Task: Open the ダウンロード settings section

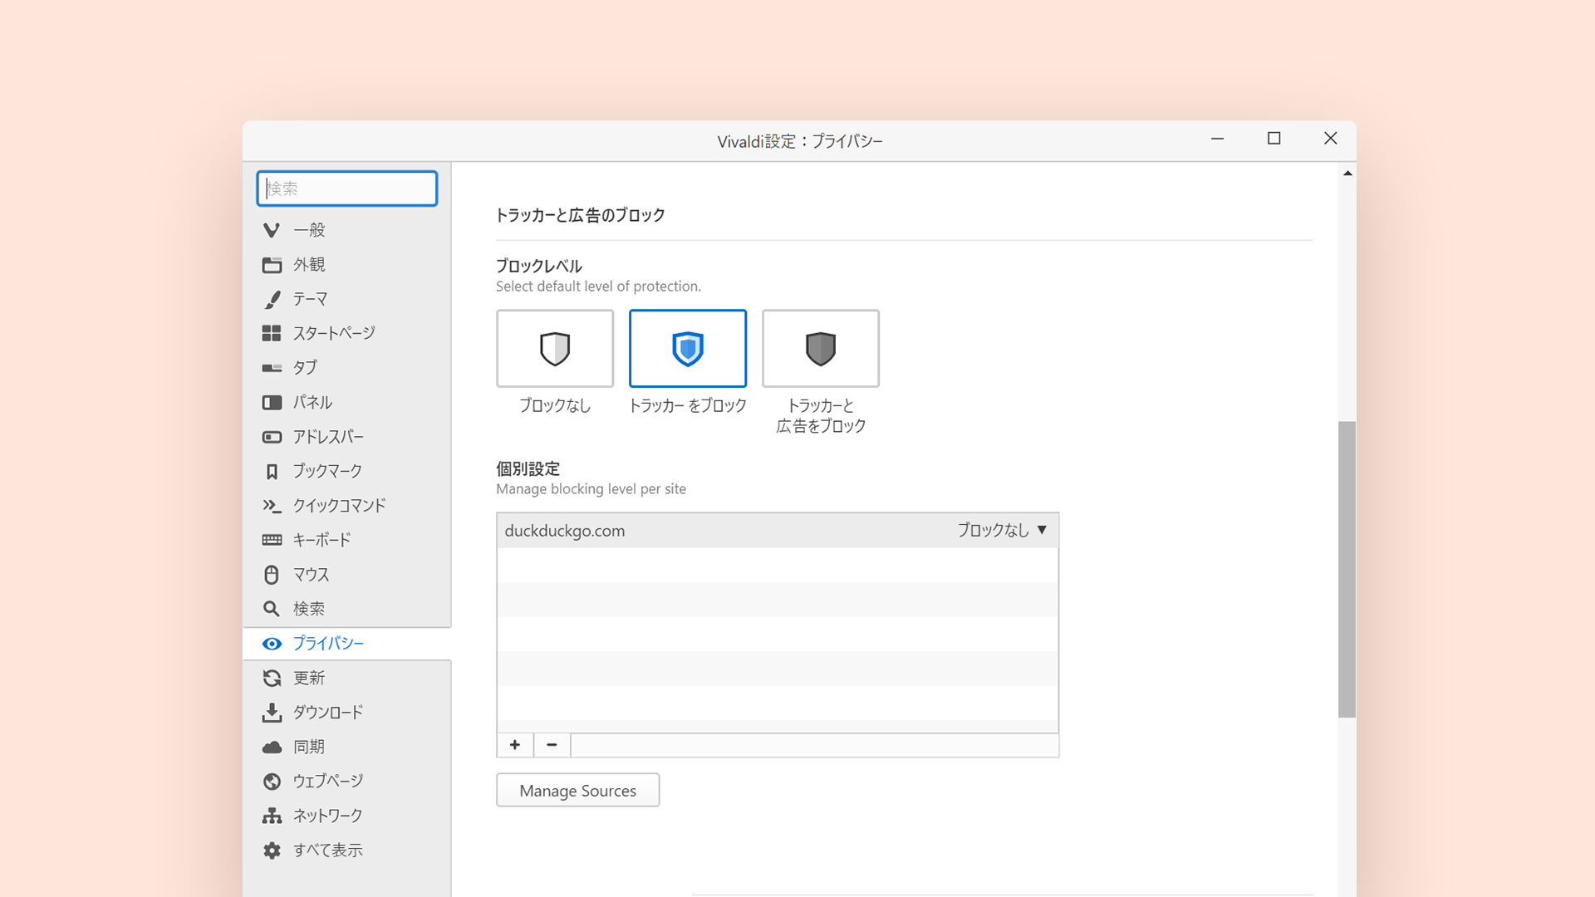Action: [328, 713]
